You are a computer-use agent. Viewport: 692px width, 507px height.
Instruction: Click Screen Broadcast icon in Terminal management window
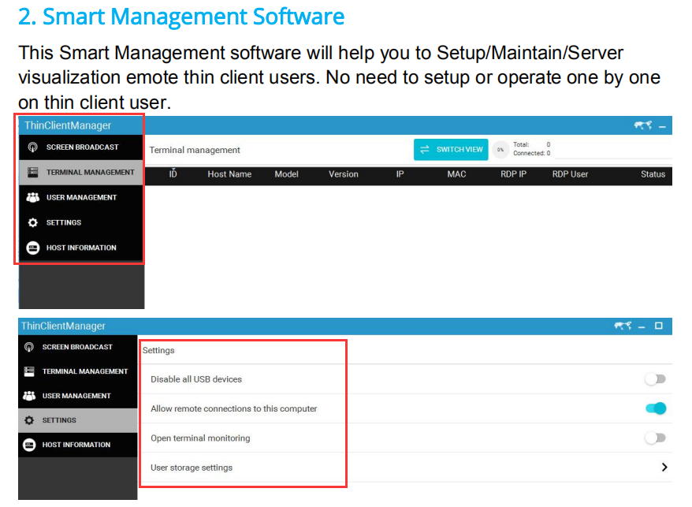point(32,147)
